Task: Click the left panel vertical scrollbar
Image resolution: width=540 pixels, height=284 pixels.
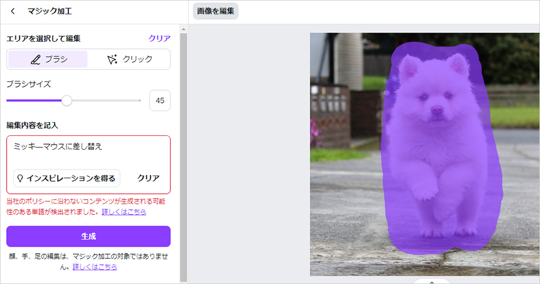Action: 183,156
